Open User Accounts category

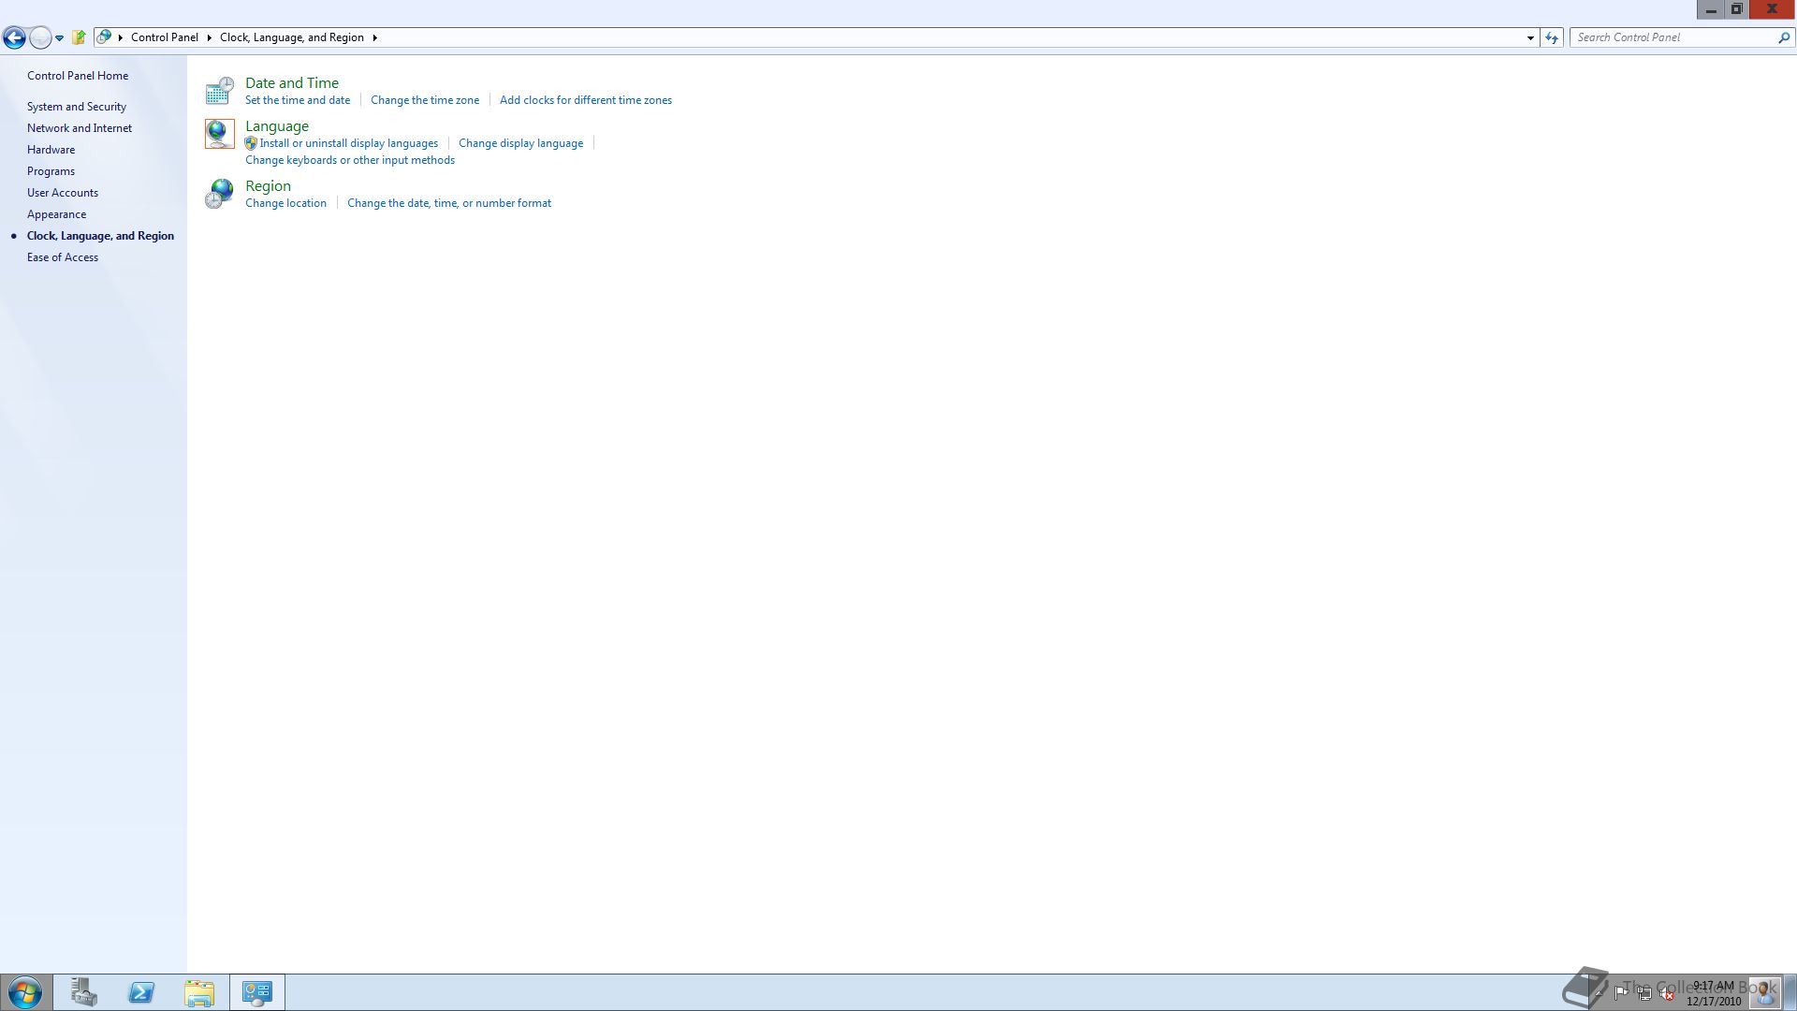(x=63, y=193)
